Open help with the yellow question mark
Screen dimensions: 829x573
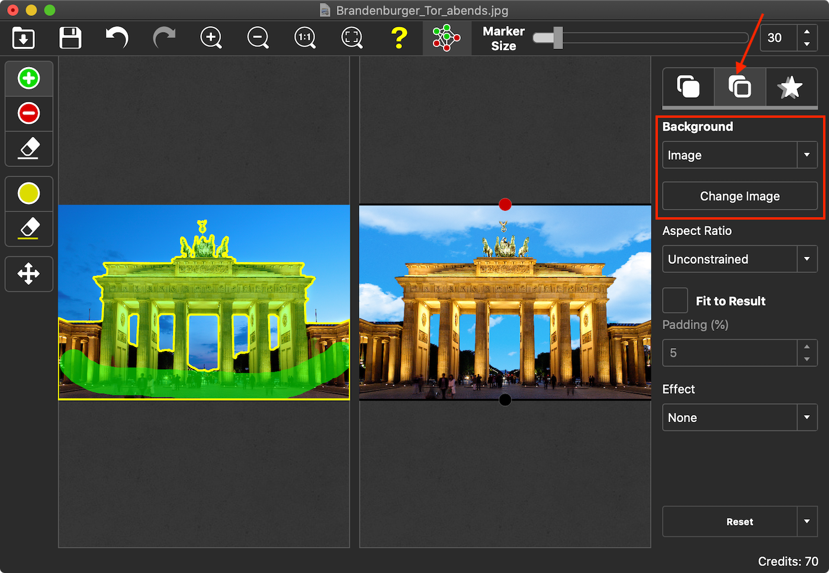400,38
